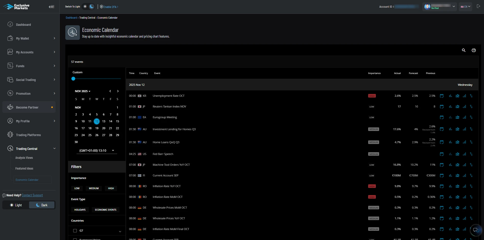Open the live chat bubble icon
The width and height of the screenshot is (484, 240).
pyautogui.click(x=475, y=230)
